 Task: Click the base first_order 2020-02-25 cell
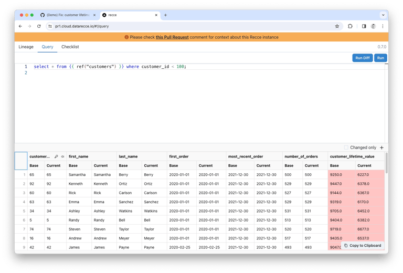click(x=182, y=247)
